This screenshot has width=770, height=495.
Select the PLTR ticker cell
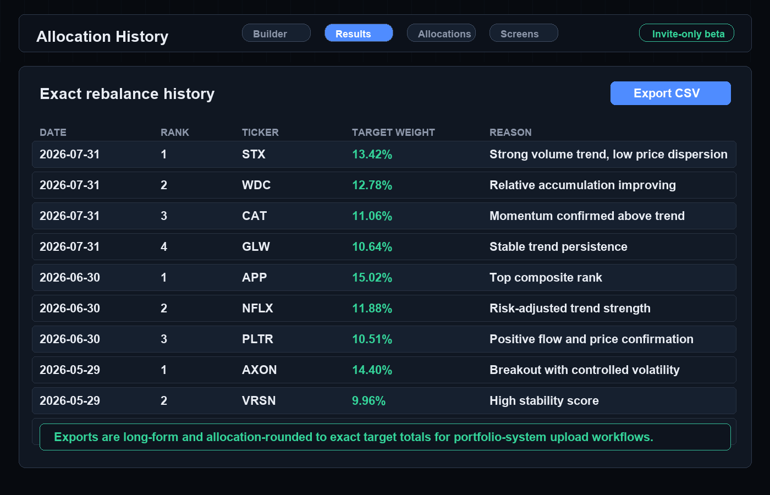pyautogui.click(x=257, y=339)
